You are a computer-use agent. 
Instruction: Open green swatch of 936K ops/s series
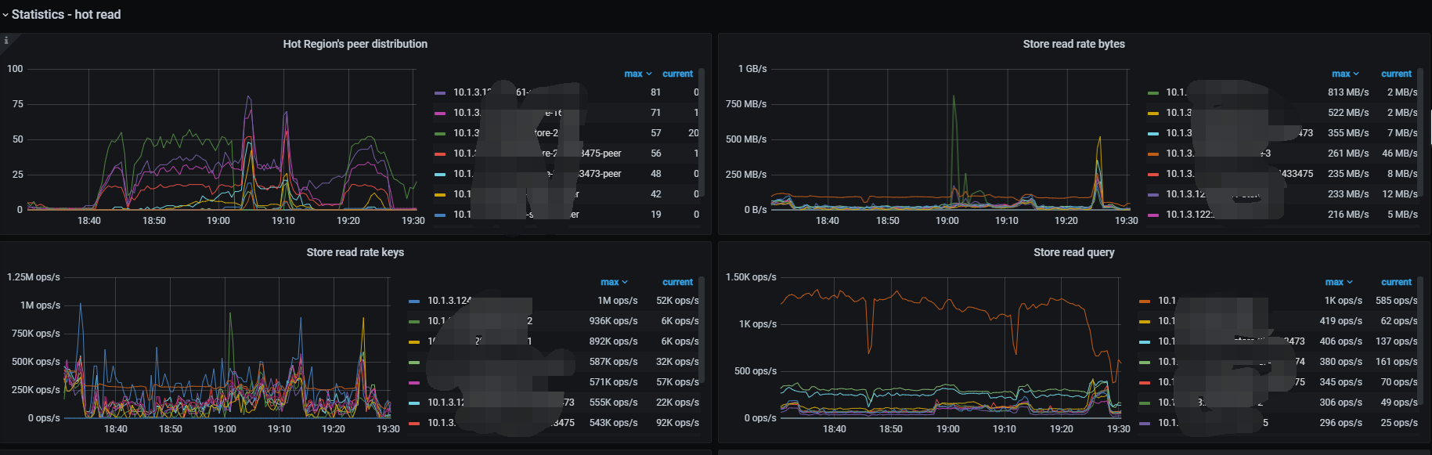(x=414, y=321)
